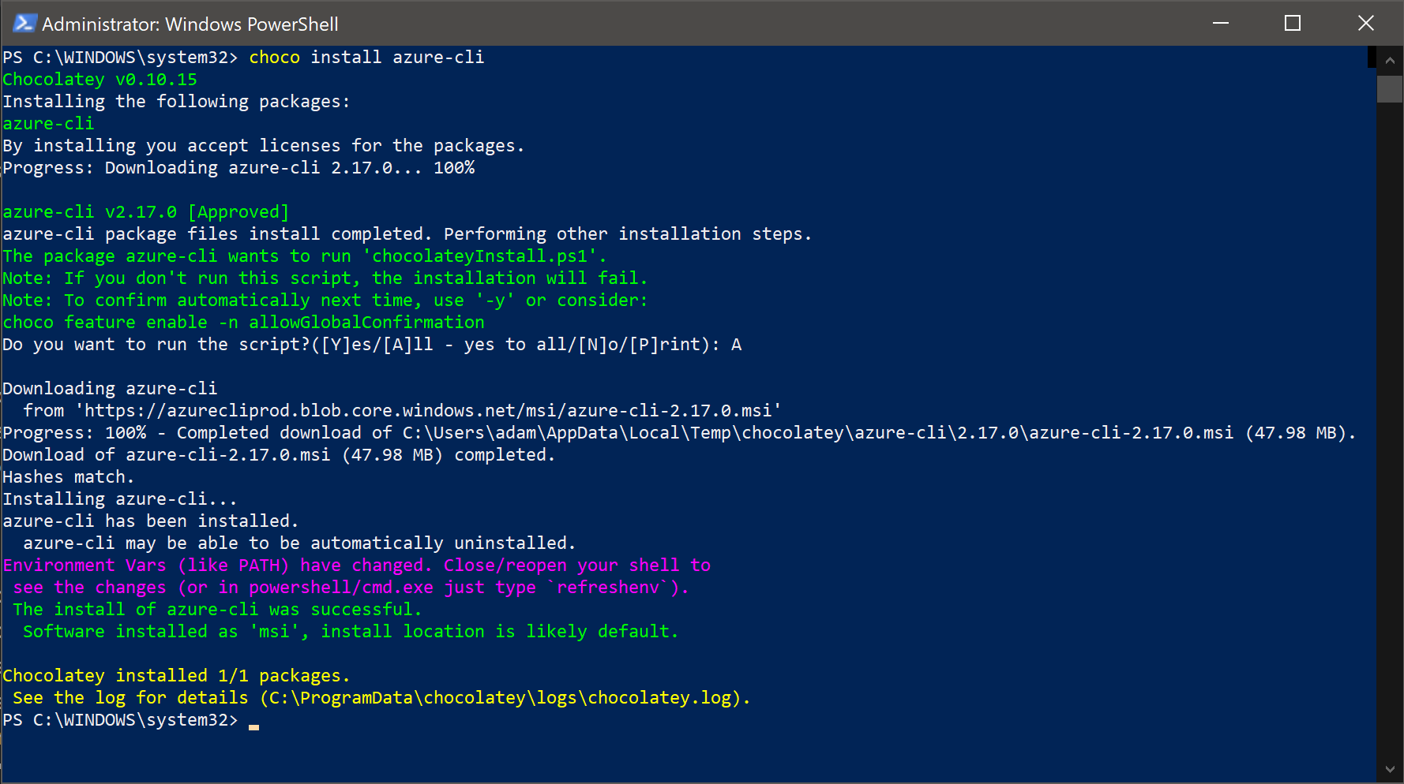Click the "choco install azure-cli" command text
Image resolution: width=1404 pixels, height=784 pixels.
click(x=366, y=58)
